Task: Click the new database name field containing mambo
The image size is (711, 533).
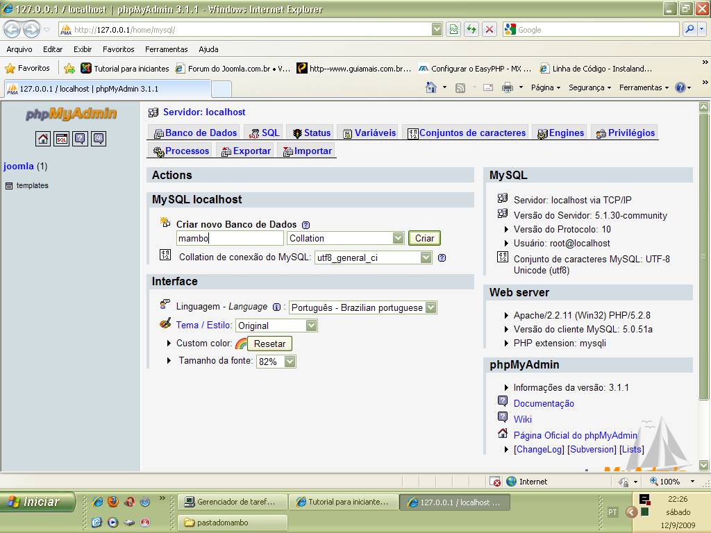Action: (230, 239)
